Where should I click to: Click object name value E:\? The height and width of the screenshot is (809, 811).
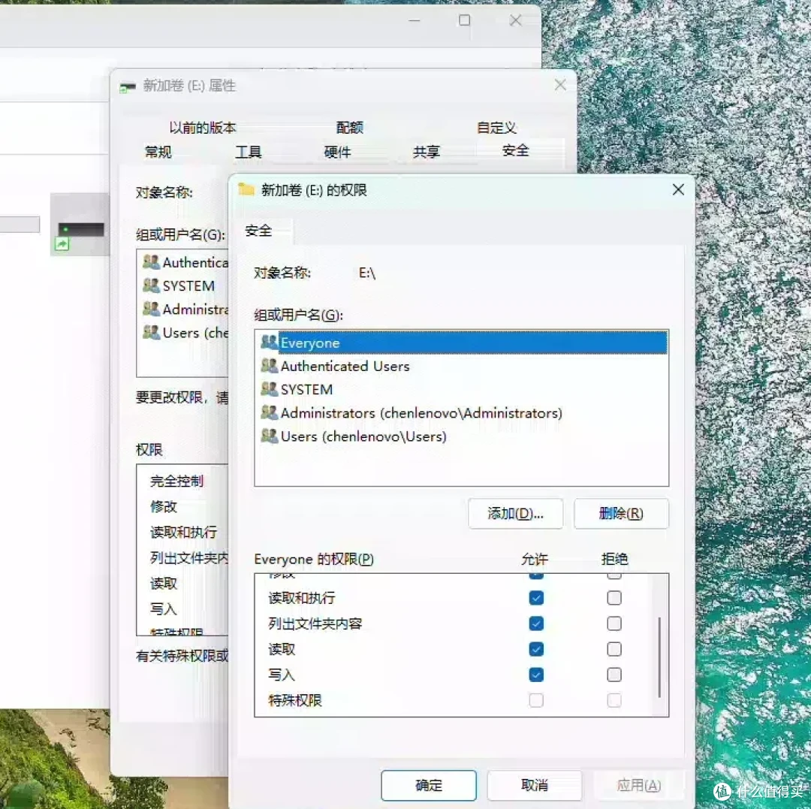point(367,273)
